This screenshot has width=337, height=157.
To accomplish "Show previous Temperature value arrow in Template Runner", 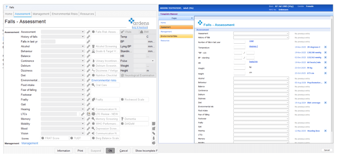I will 325,47.
